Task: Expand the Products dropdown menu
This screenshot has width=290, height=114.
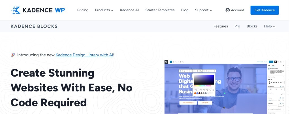Action: (x=104, y=10)
